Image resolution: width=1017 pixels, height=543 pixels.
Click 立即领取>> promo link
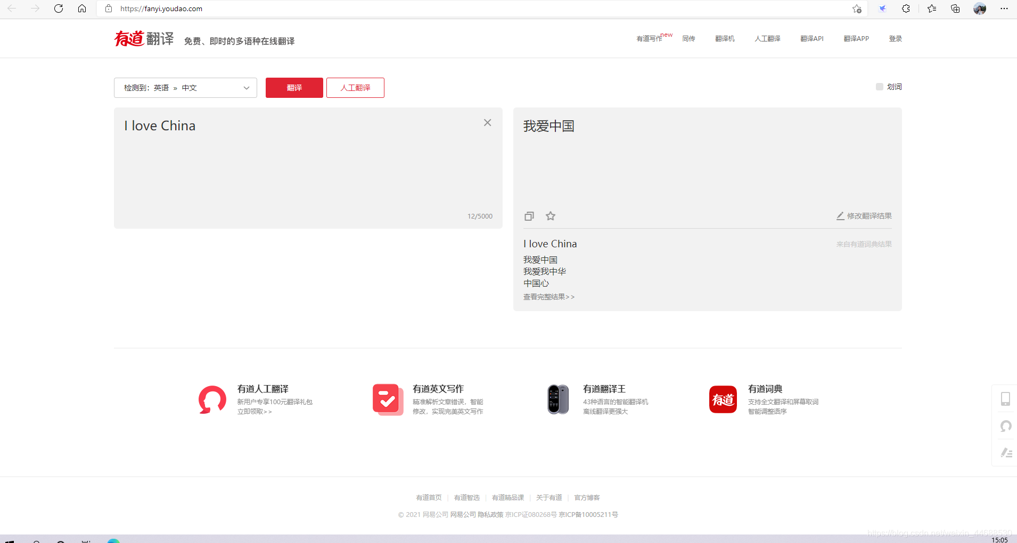(255, 412)
